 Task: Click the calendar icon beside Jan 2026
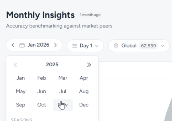tap(22, 45)
